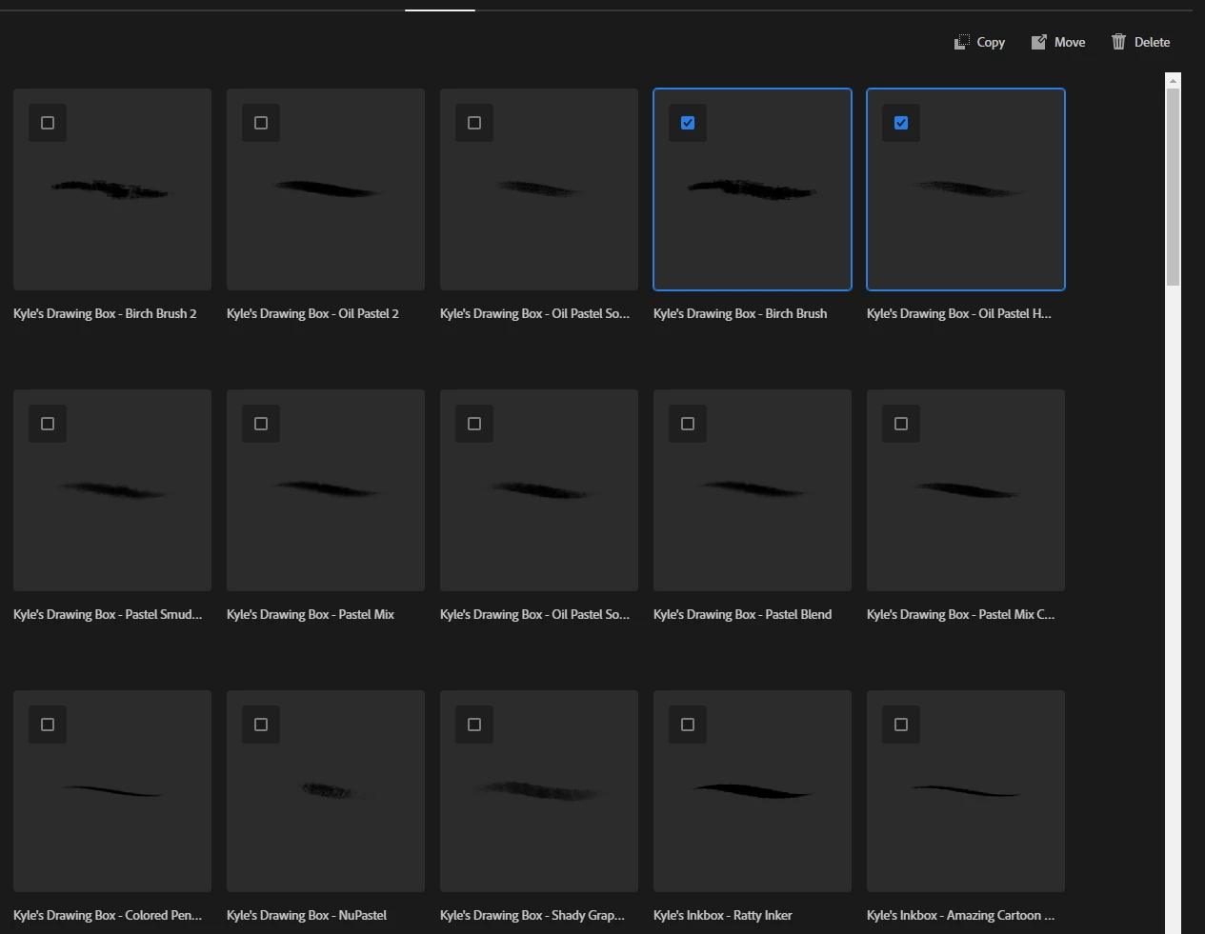
Task: Click the Copy button
Action: tap(979, 42)
